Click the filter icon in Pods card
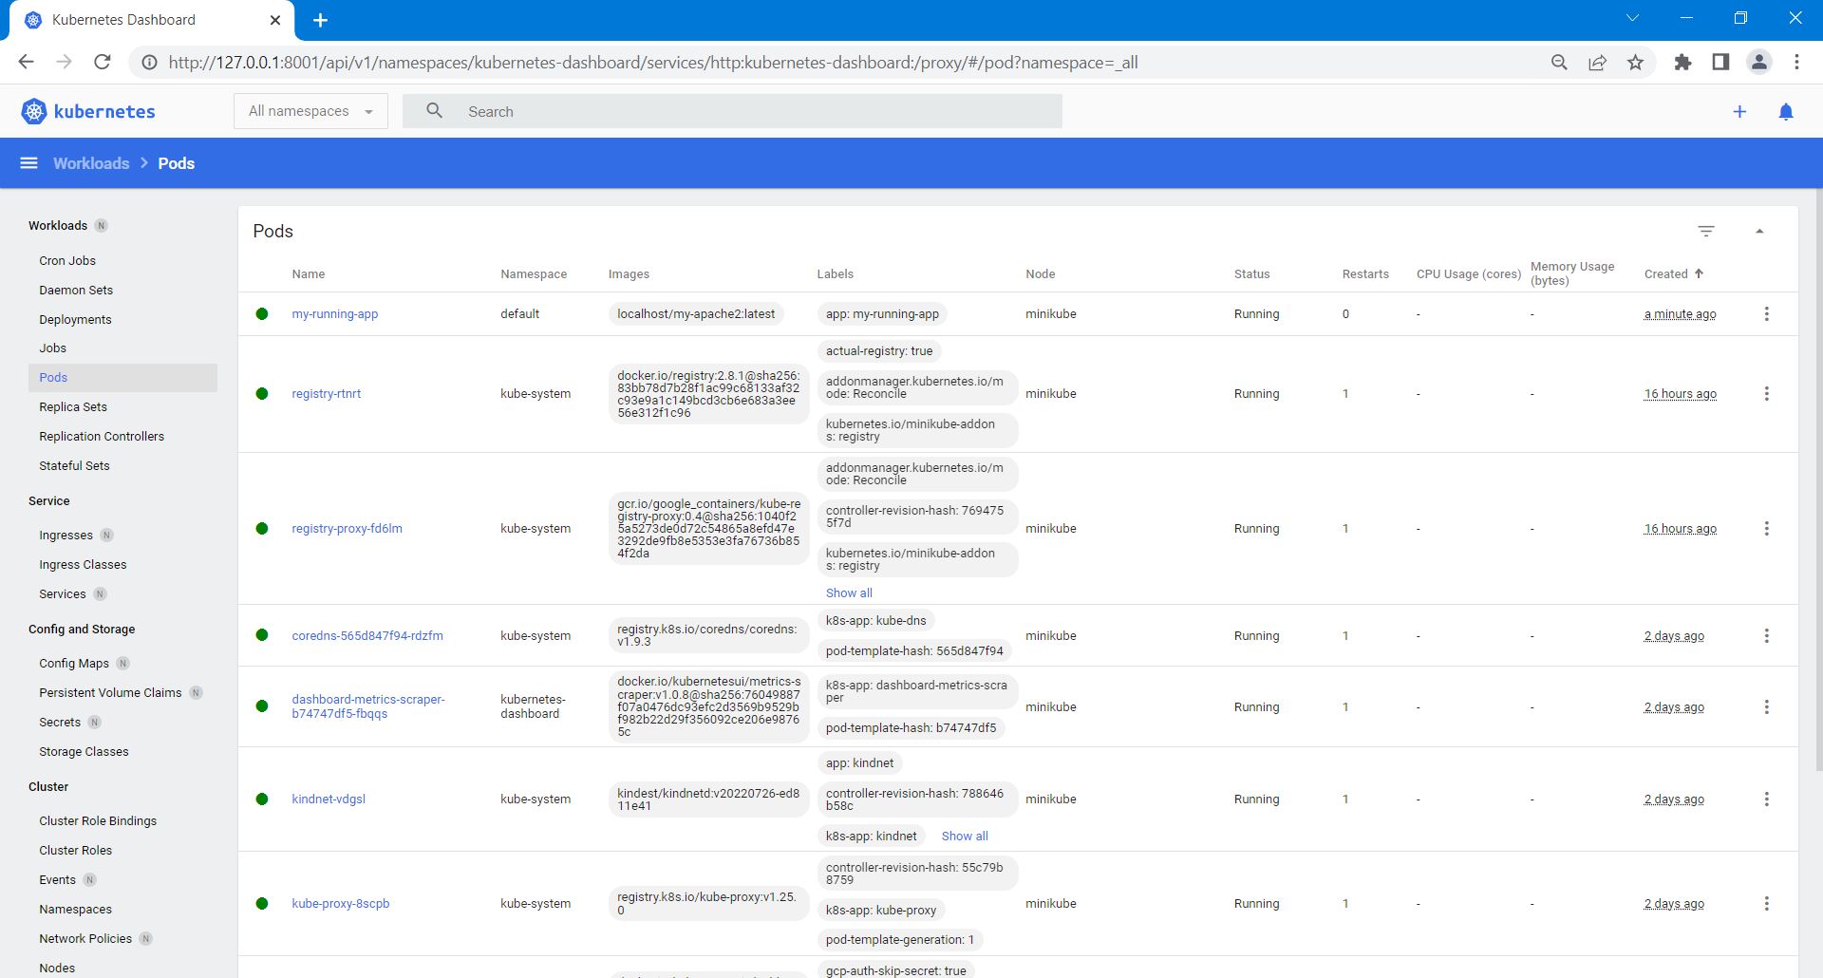The height and width of the screenshot is (978, 1823). tap(1705, 232)
